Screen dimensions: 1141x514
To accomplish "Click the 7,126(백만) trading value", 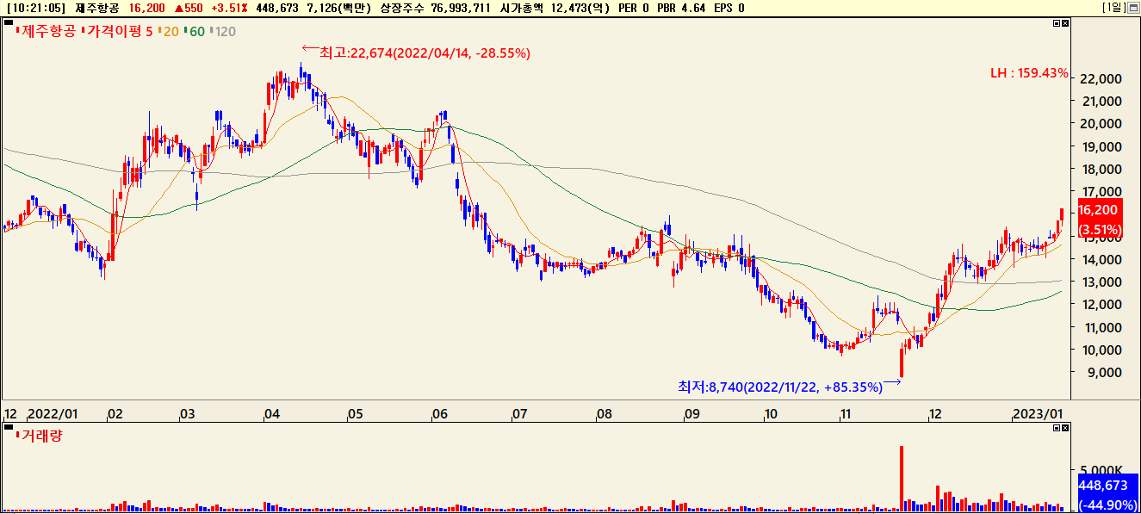I will click(338, 8).
